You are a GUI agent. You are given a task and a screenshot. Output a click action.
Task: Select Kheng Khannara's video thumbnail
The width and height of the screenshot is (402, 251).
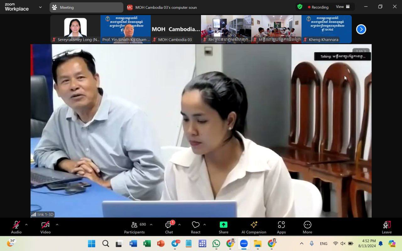coord(326,29)
